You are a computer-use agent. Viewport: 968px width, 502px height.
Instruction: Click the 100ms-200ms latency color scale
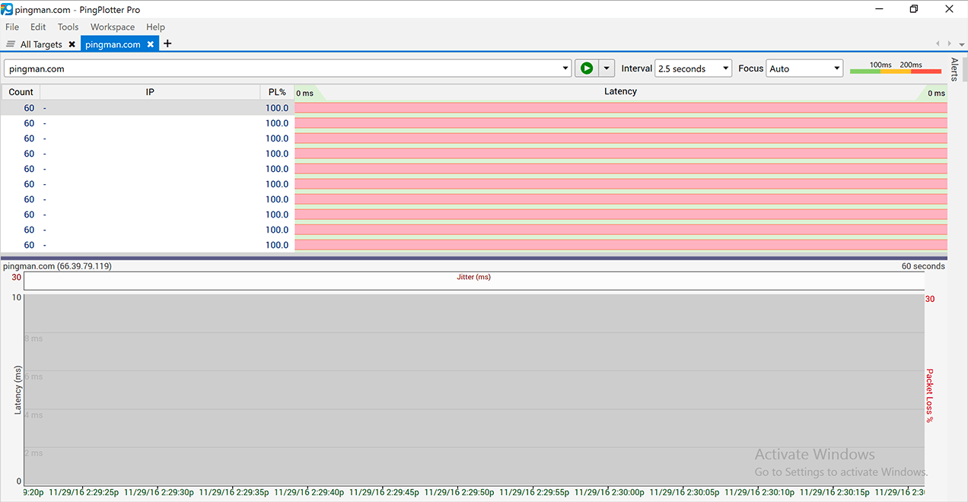[896, 72]
